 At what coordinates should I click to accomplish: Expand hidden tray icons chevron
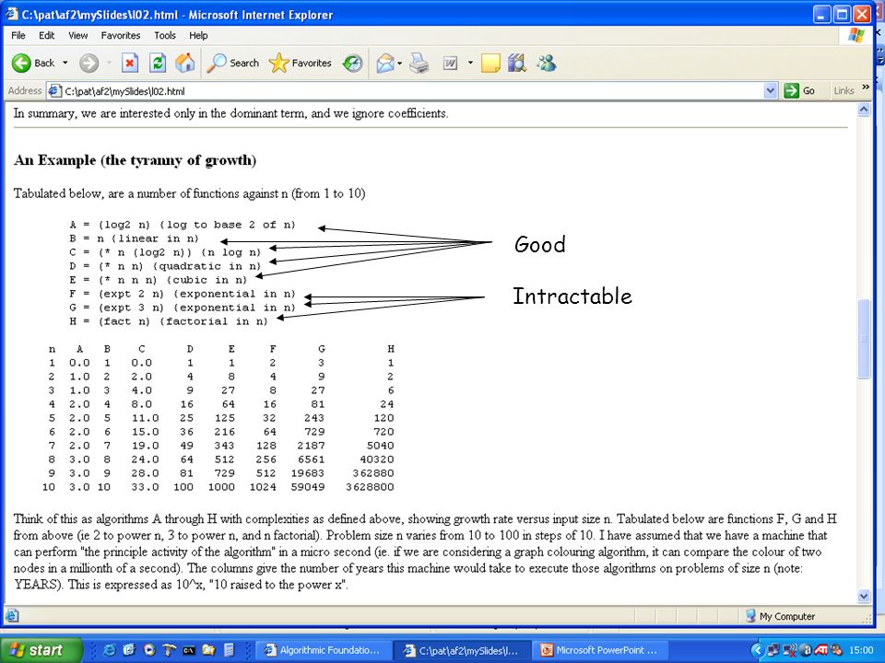[x=760, y=650]
